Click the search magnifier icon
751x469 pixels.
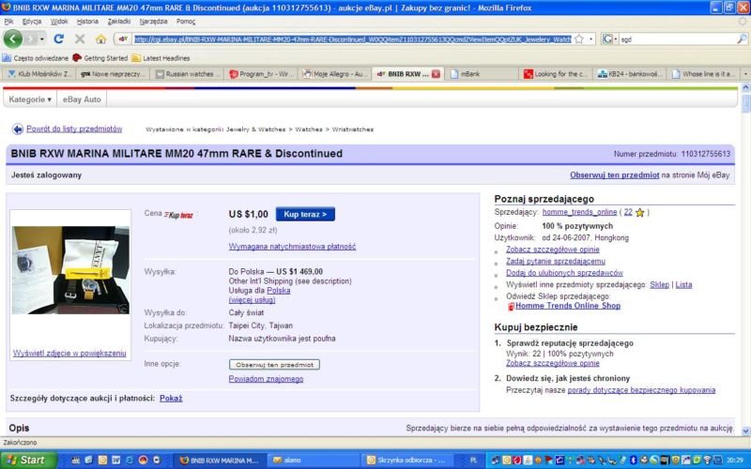click(x=742, y=38)
